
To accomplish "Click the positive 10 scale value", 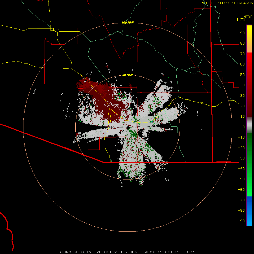I will pos(242,117).
